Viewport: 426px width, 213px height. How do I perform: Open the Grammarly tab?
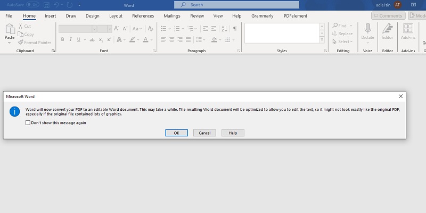click(263, 16)
